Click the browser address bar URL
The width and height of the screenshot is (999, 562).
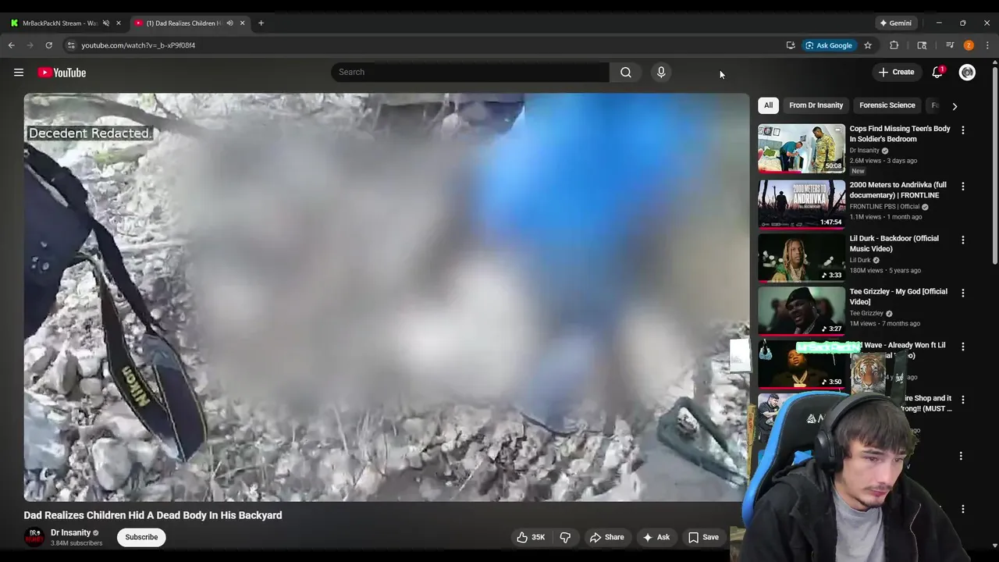138,45
